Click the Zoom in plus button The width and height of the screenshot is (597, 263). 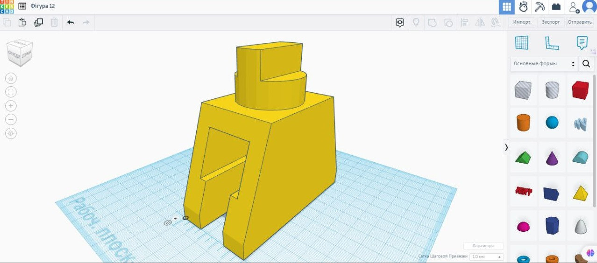pyautogui.click(x=11, y=106)
